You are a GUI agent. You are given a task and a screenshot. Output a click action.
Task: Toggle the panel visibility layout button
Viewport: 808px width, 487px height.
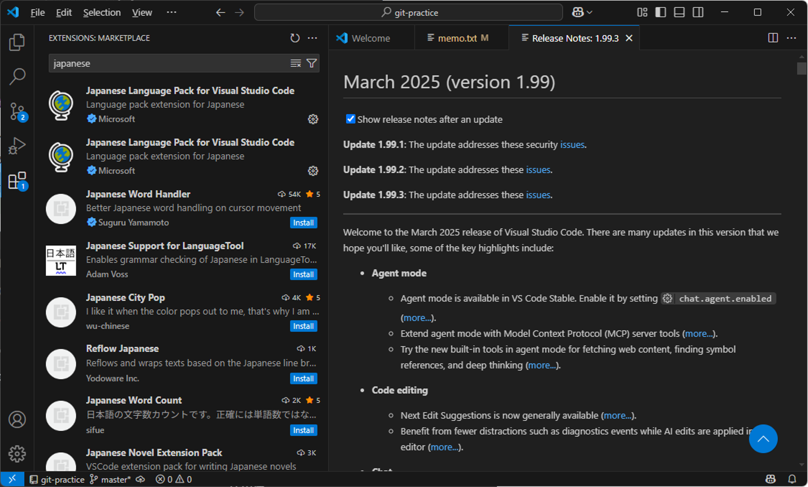click(679, 12)
